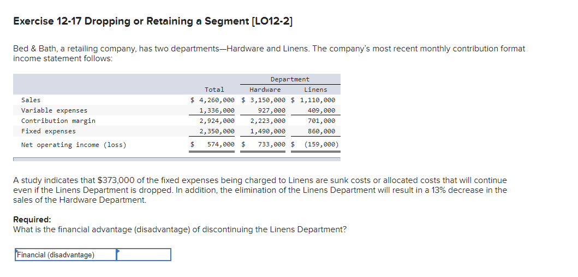Image resolution: width=578 pixels, height=277 pixels.
Task: Click Linens sales value 1,110,000
Action: (x=318, y=100)
